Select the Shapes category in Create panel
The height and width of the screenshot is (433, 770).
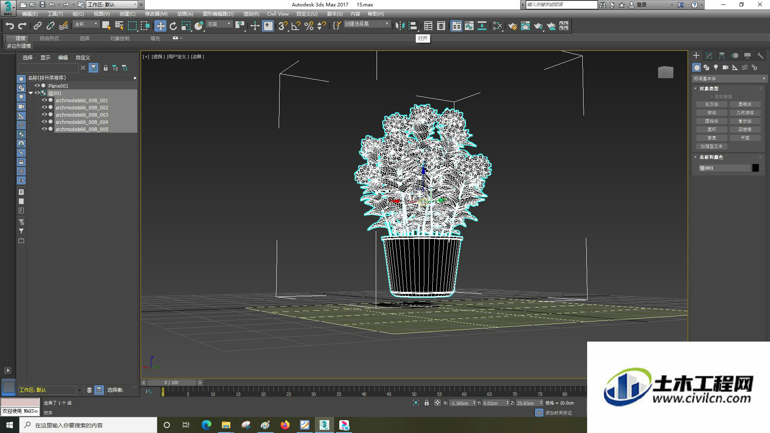click(706, 67)
